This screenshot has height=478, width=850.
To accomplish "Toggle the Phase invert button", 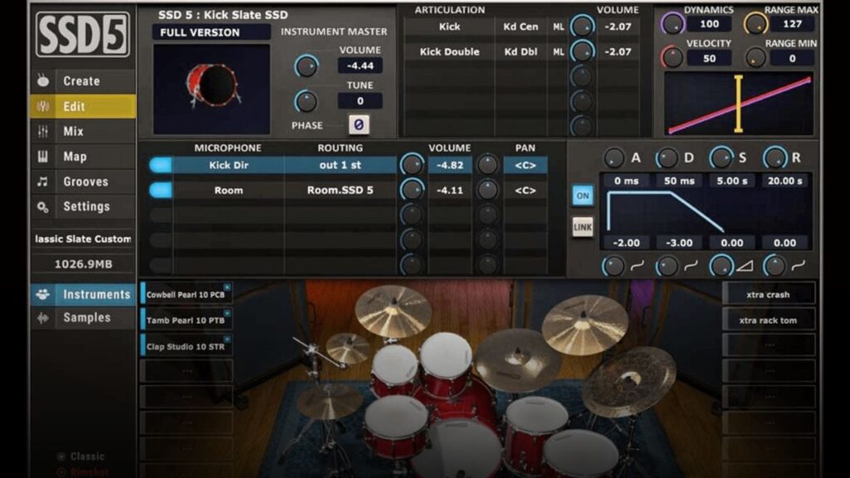I will 359,125.
